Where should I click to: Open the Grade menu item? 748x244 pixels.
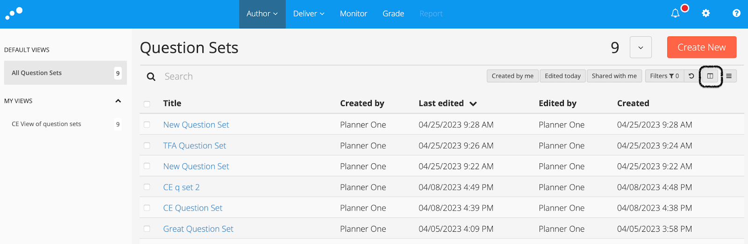393,14
